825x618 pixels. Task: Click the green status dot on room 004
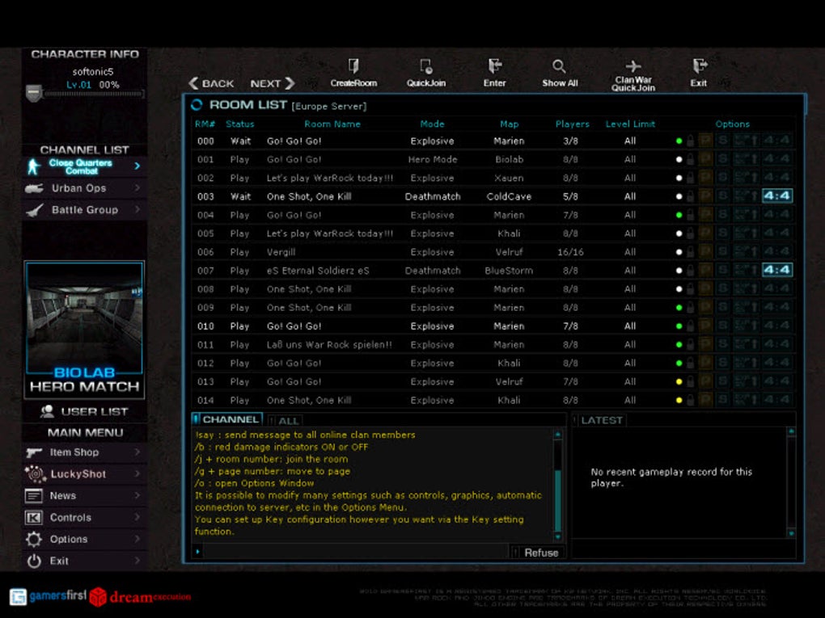pos(679,215)
